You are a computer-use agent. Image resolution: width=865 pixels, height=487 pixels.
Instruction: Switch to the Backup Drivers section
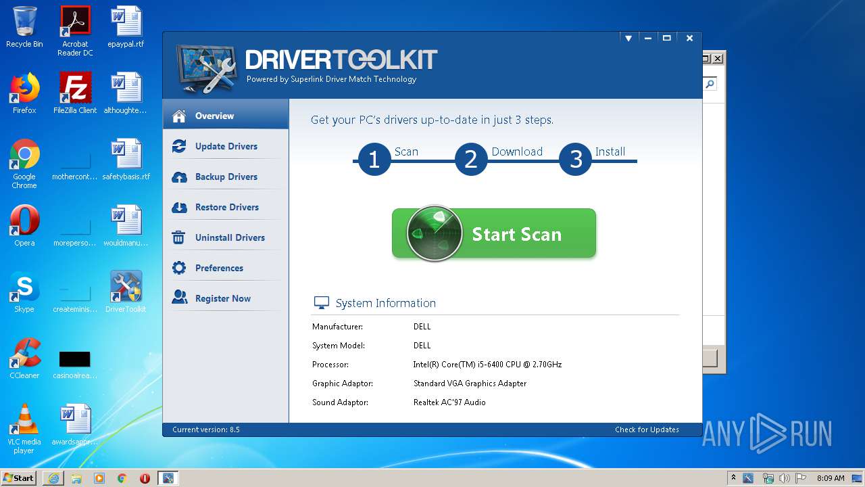226,177
